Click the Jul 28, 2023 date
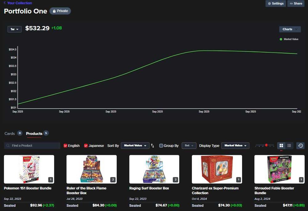308x211 pixels. coord(75,199)
